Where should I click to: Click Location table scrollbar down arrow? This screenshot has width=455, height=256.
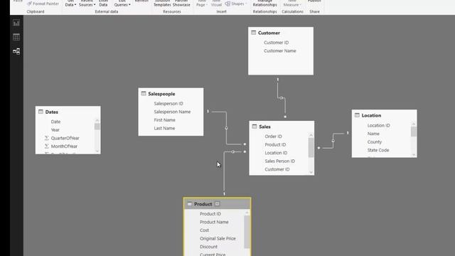tap(414, 155)
